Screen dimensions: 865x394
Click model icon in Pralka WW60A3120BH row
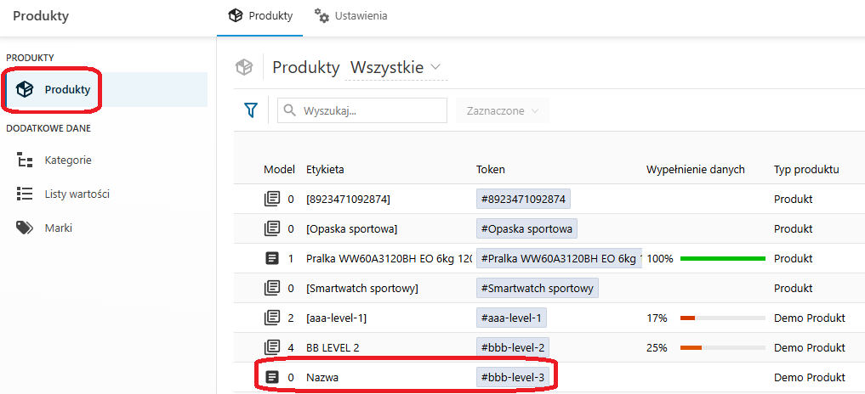272,258
